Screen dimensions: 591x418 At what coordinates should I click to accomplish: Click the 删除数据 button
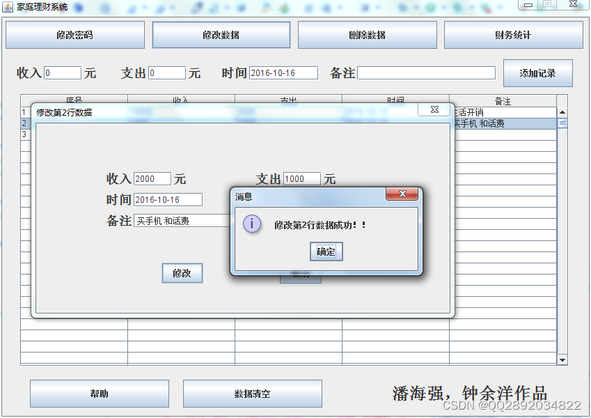click(x=366, y=34)
